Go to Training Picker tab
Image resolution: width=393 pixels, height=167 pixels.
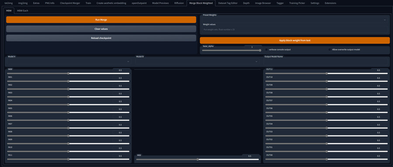click(297, 3)
